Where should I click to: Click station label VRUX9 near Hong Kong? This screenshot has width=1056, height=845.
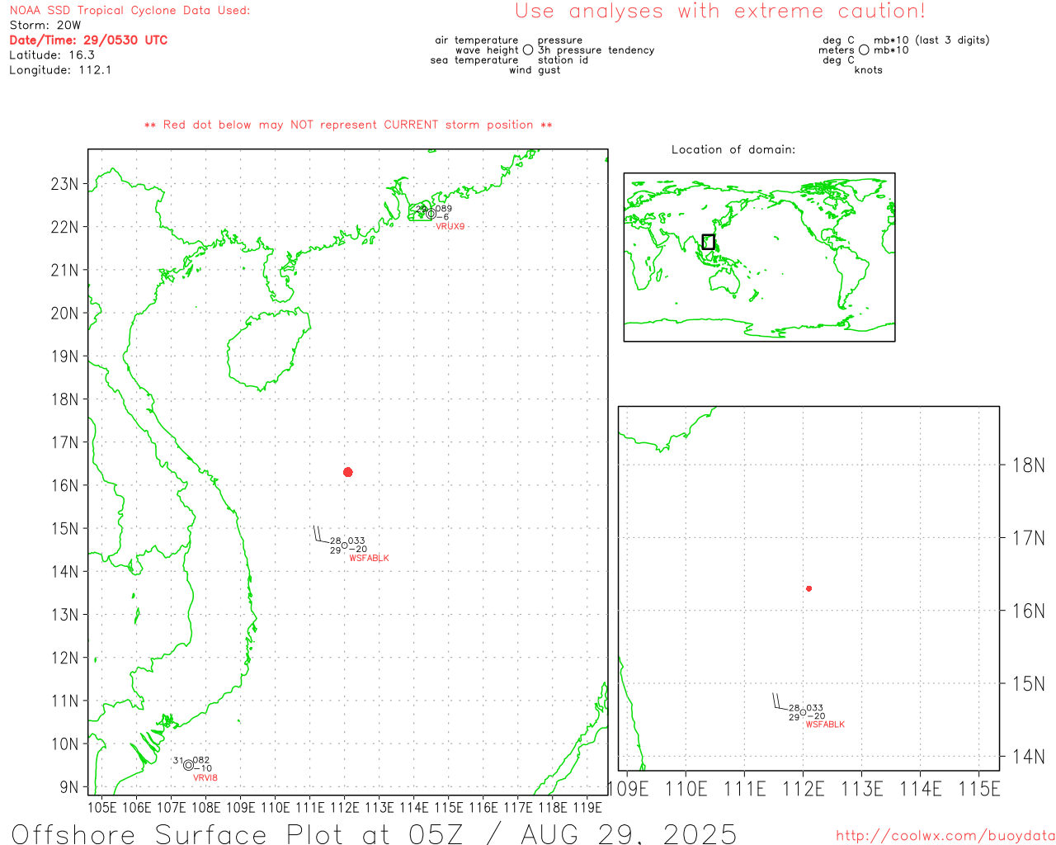coord(450,226)
